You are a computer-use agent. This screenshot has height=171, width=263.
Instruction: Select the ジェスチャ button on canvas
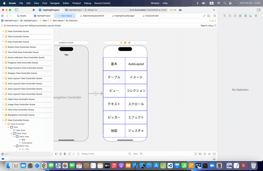(x=136, y=131)
